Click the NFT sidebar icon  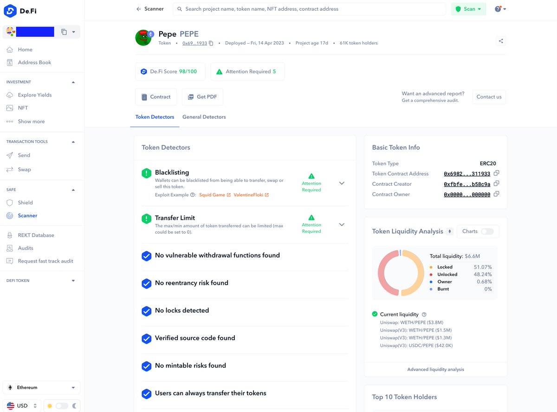point(10,108)
